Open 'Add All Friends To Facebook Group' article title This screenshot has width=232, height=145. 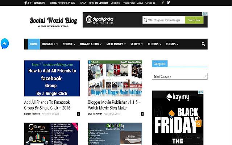point(47,105)
